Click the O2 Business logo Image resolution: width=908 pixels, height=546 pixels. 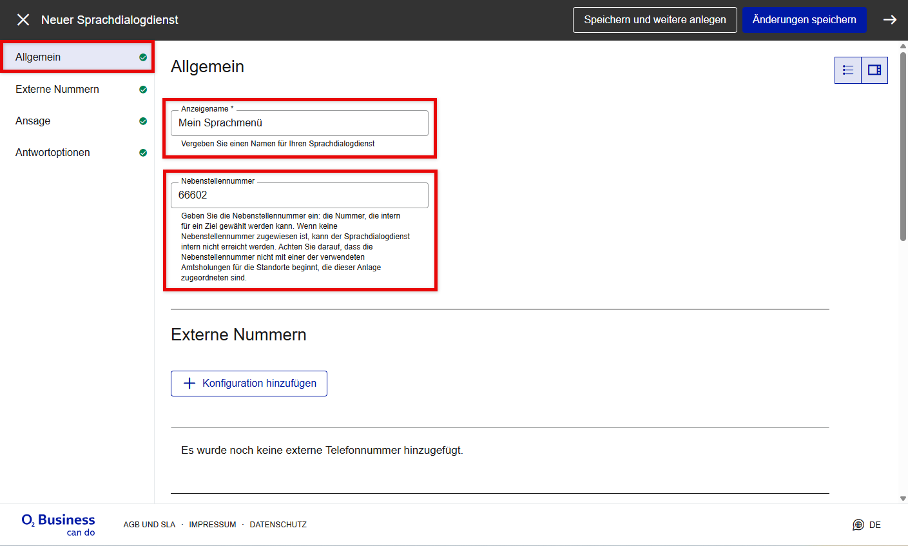(x=58, y=524)
